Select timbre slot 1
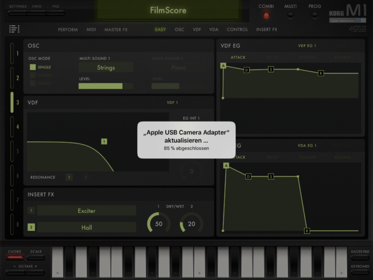 click(12, 54)
